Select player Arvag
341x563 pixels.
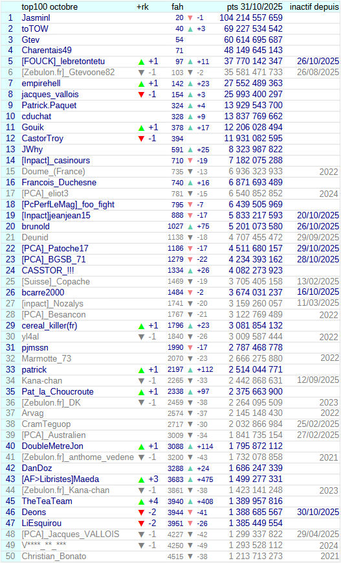(x=32, y=413)
